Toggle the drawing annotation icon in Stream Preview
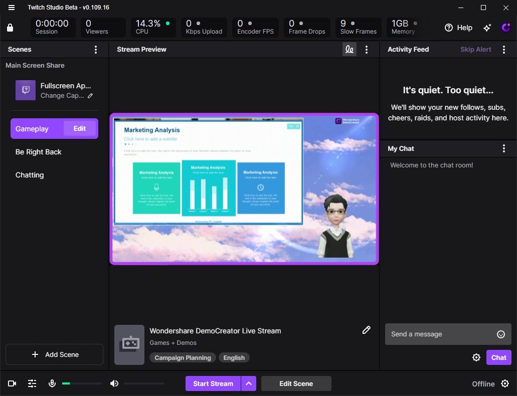 349,50
